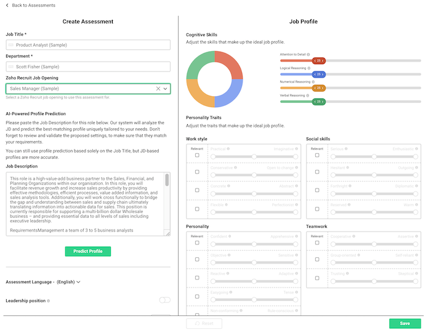Click the Verbal Reasoning slider handle
The image size is (431, 330).
point(318,102)
